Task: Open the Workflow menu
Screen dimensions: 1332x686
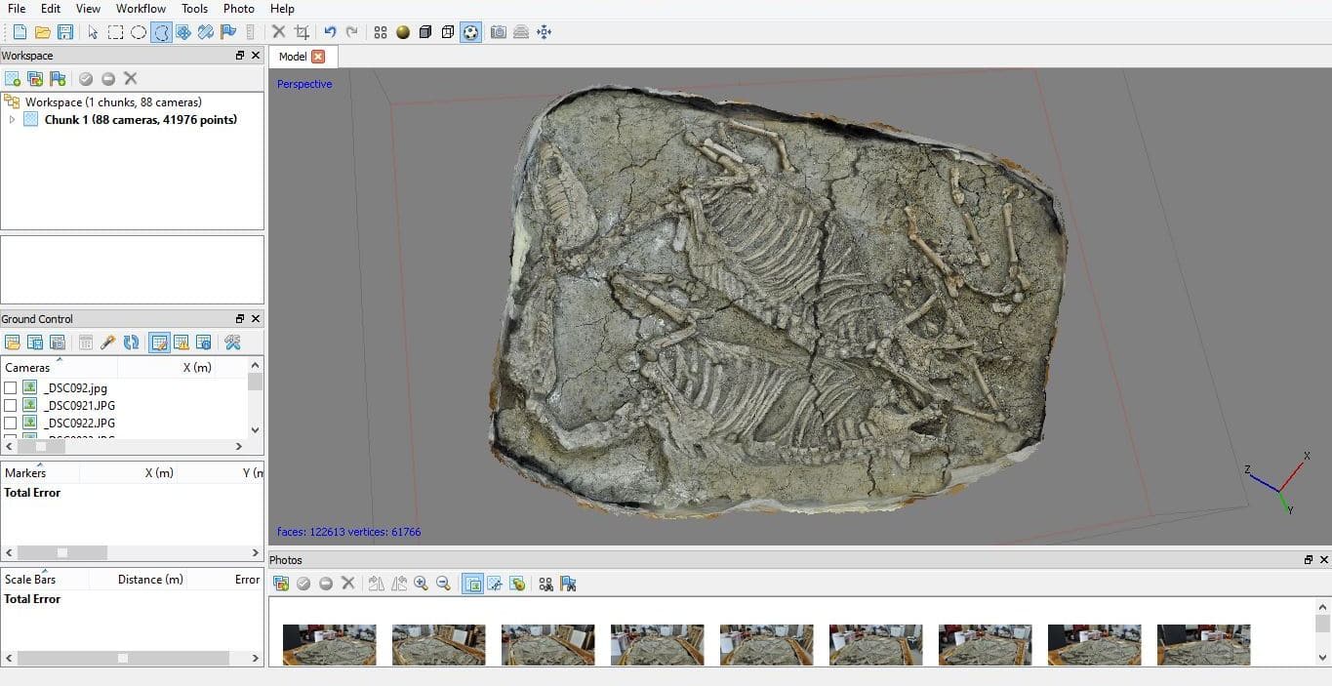Action: (141, 9)
